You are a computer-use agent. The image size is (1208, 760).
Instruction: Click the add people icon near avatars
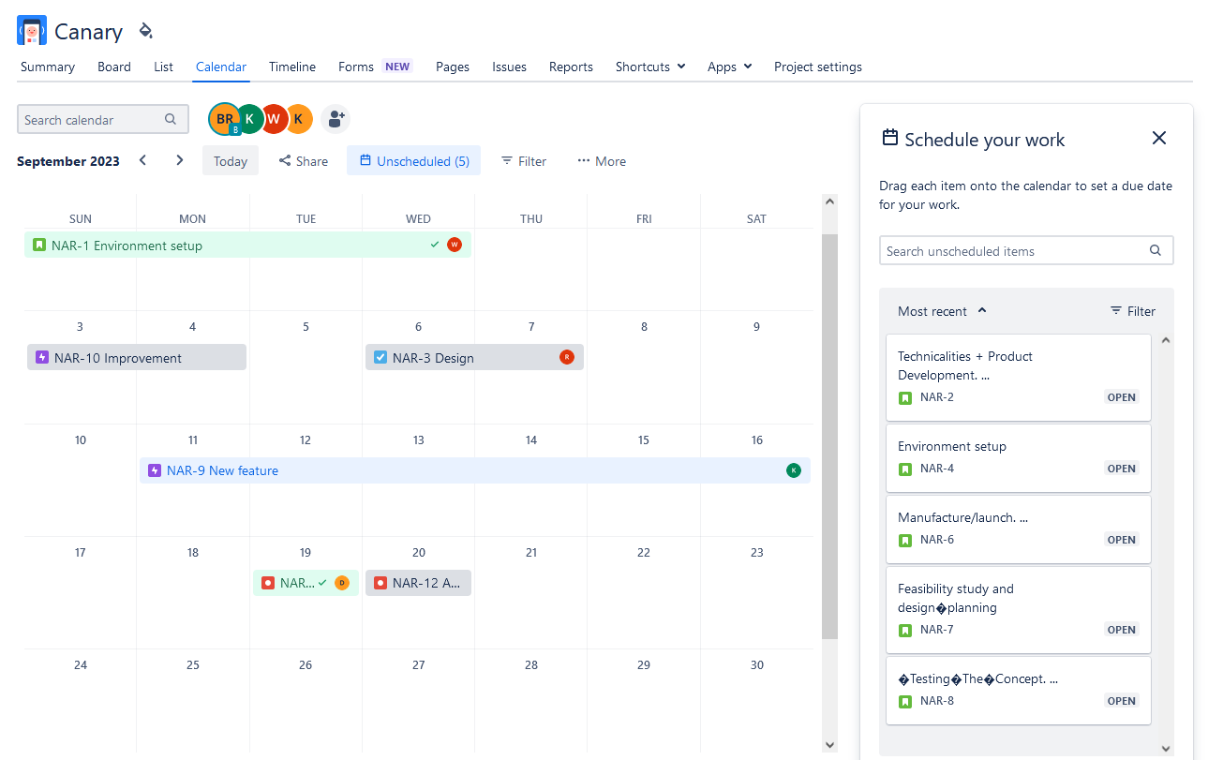tap(336, 119)
